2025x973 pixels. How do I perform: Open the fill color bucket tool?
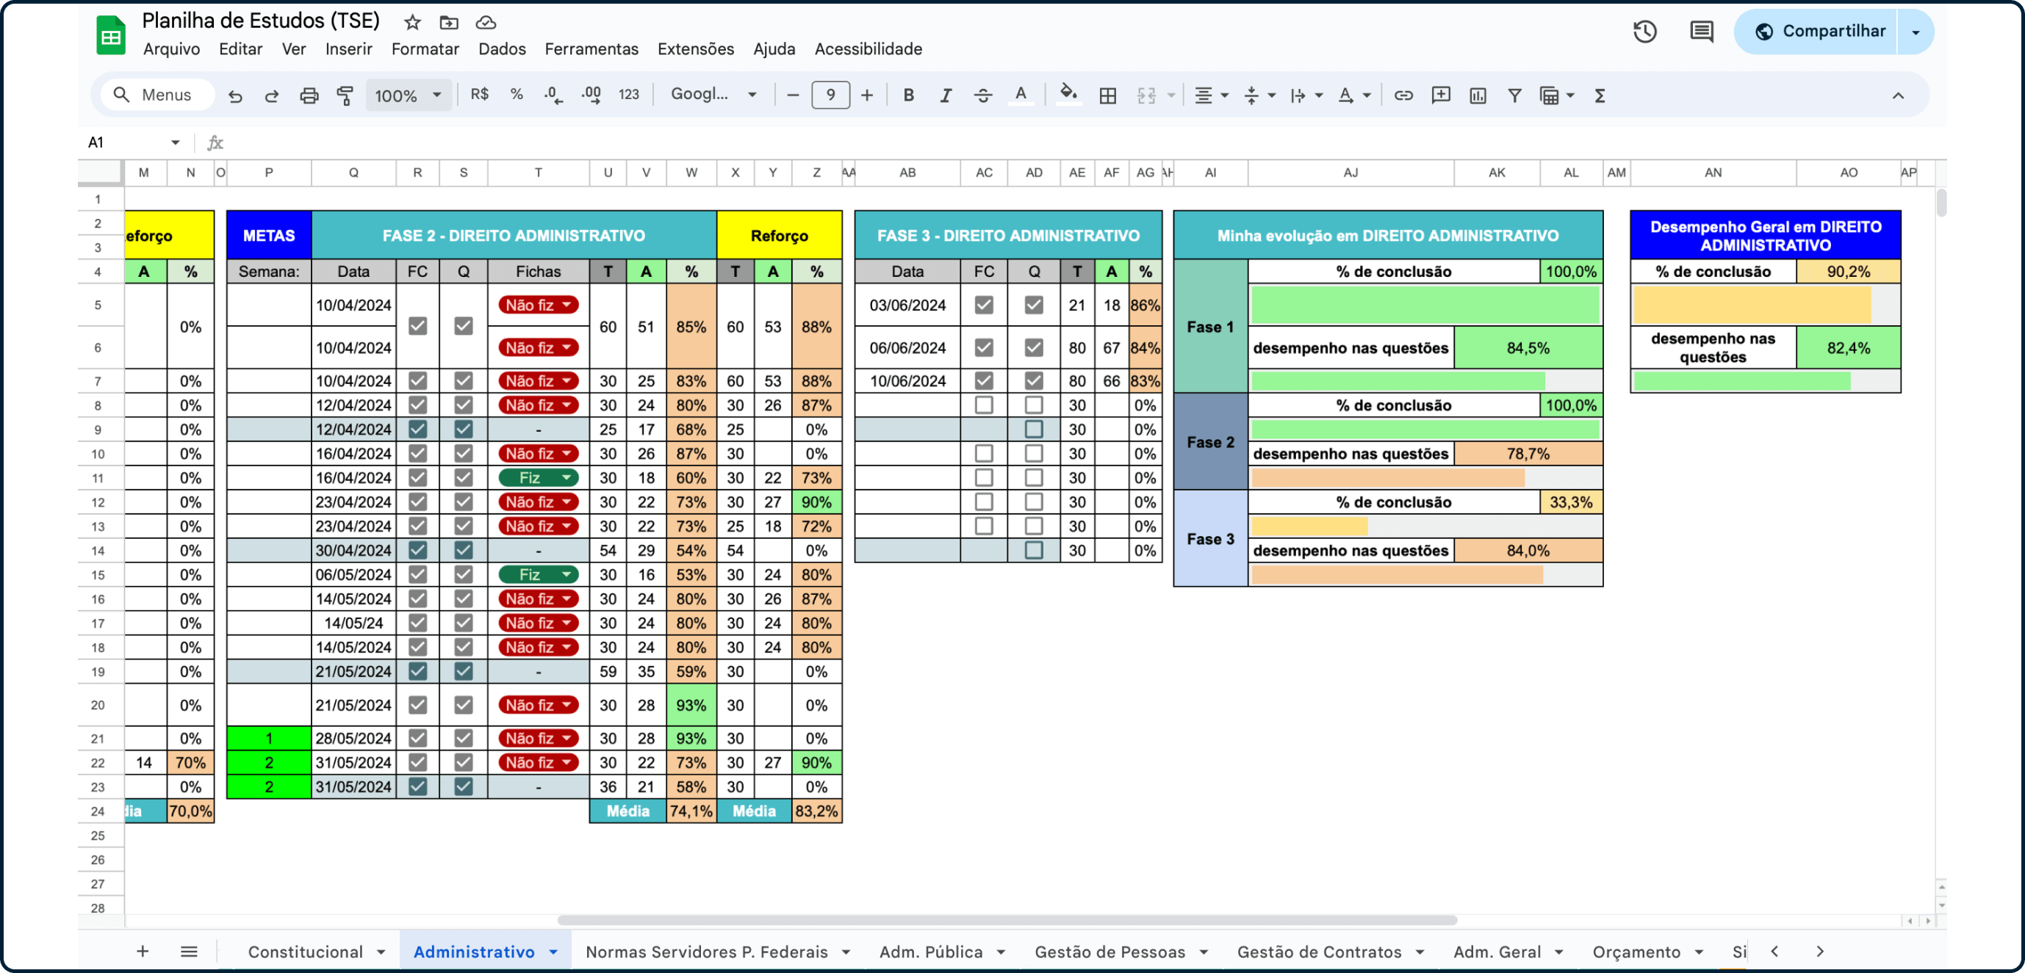[1067, 95]
